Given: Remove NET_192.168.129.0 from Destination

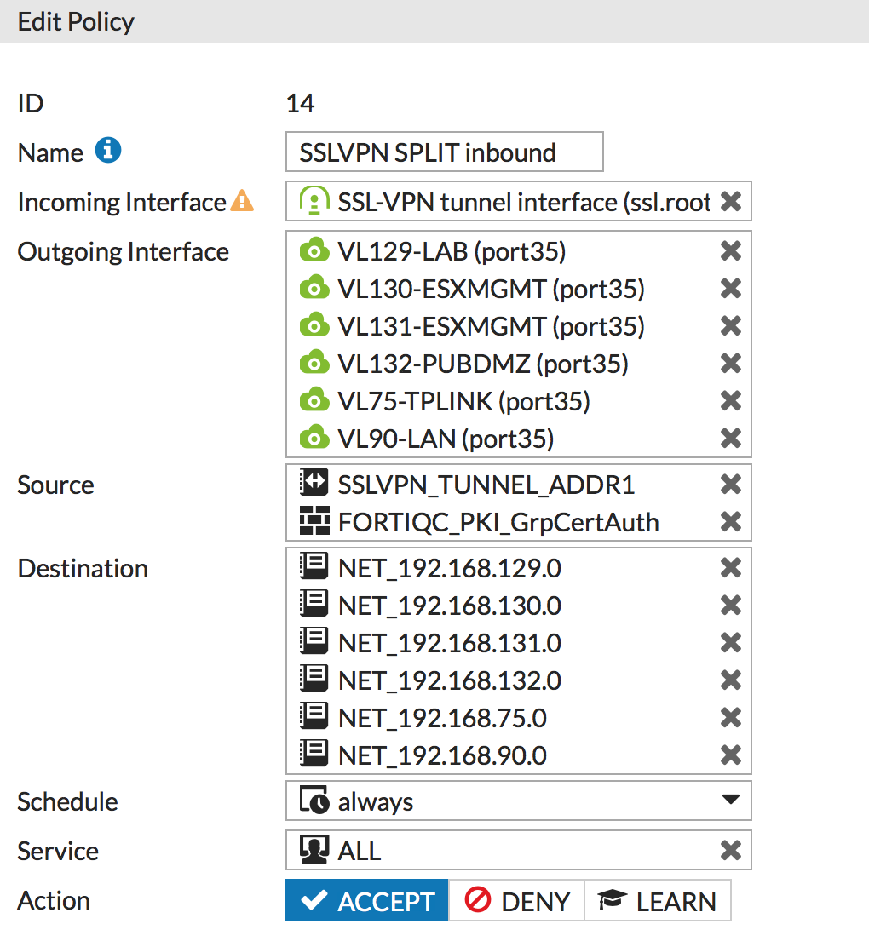Looking at the screenshot, I should pos(730,568).
